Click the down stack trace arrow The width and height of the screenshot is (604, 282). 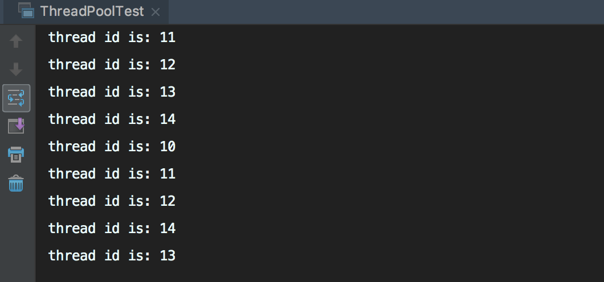click(16, 69)
